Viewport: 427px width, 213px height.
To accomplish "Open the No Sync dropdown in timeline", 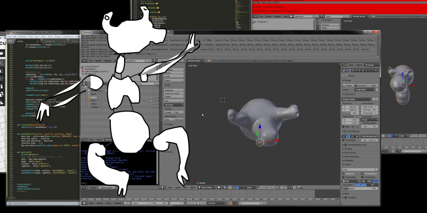I will pyautogui.click(x=216, y=203).
